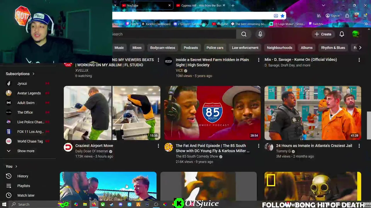Open the Firefox library icon
Image resolution: width=371 pixels, height=208 pixels.
pos(319,16)
